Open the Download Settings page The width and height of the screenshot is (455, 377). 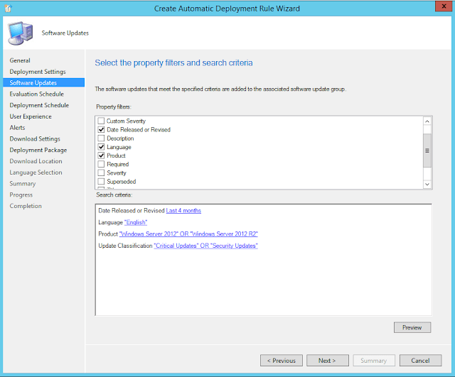coord(35,139)
